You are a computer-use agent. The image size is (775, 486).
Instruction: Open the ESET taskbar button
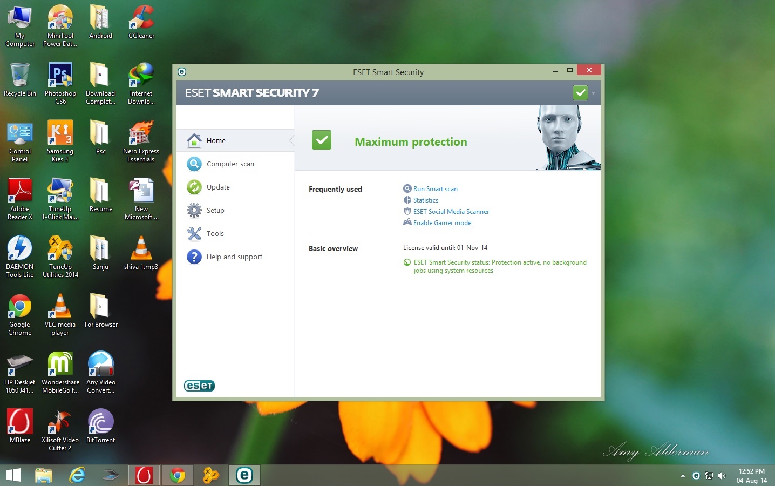pos(244,475)
